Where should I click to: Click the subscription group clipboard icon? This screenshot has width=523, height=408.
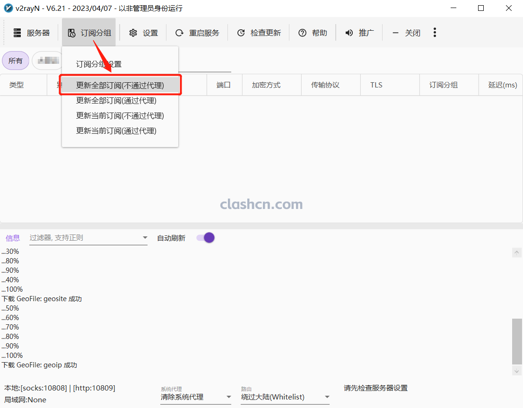point(71,33)
